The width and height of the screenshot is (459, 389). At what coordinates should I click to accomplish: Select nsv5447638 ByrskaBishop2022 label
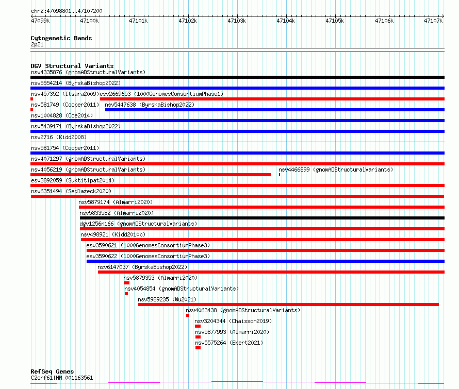(150, 105)
